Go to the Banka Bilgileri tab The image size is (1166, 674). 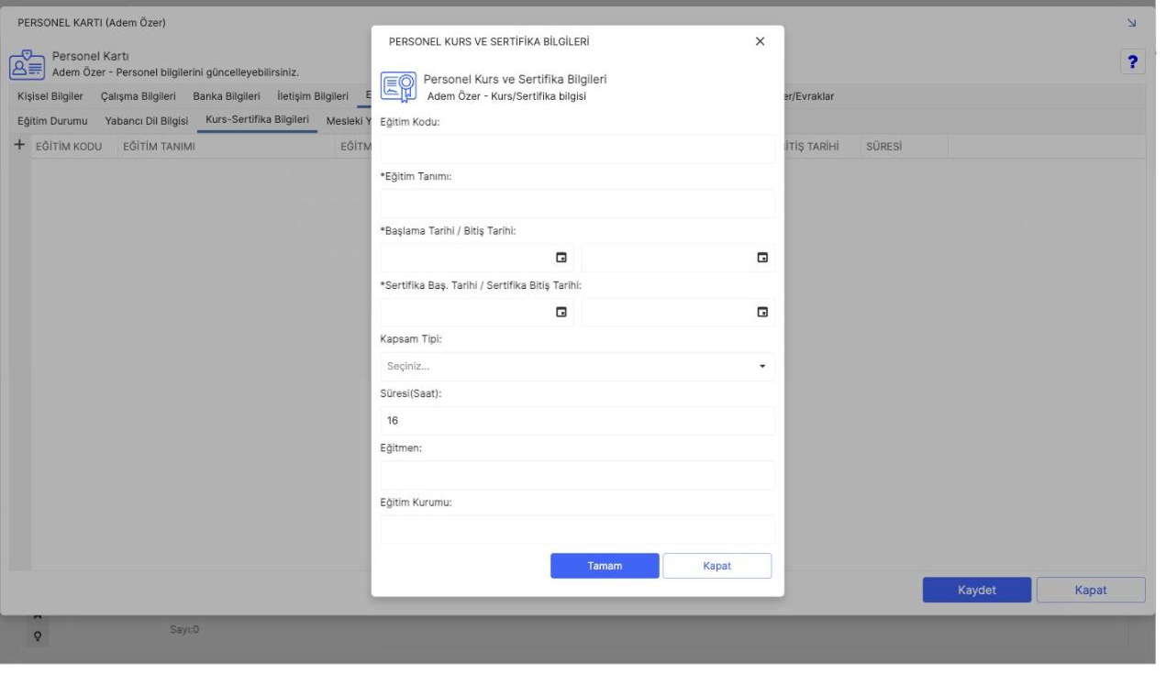[x=227, y=96]
